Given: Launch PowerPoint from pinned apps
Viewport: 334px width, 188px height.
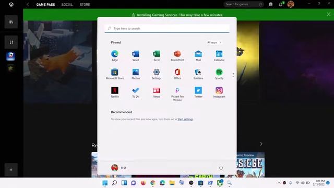Looking at the screenshot, I should click(x=177, y=56).
